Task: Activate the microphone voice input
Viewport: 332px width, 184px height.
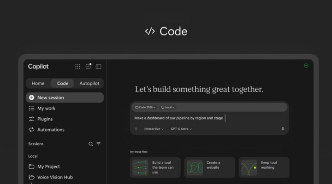Action: pyautogui.click(x=283, y=129)
